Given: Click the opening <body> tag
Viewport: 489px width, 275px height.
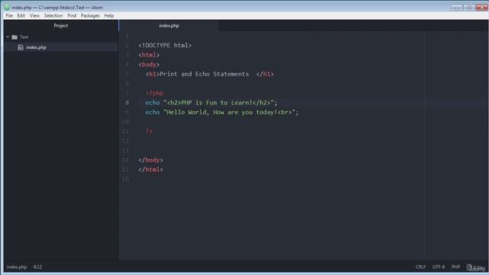Looking at the screenshot, I should point(149,64).
